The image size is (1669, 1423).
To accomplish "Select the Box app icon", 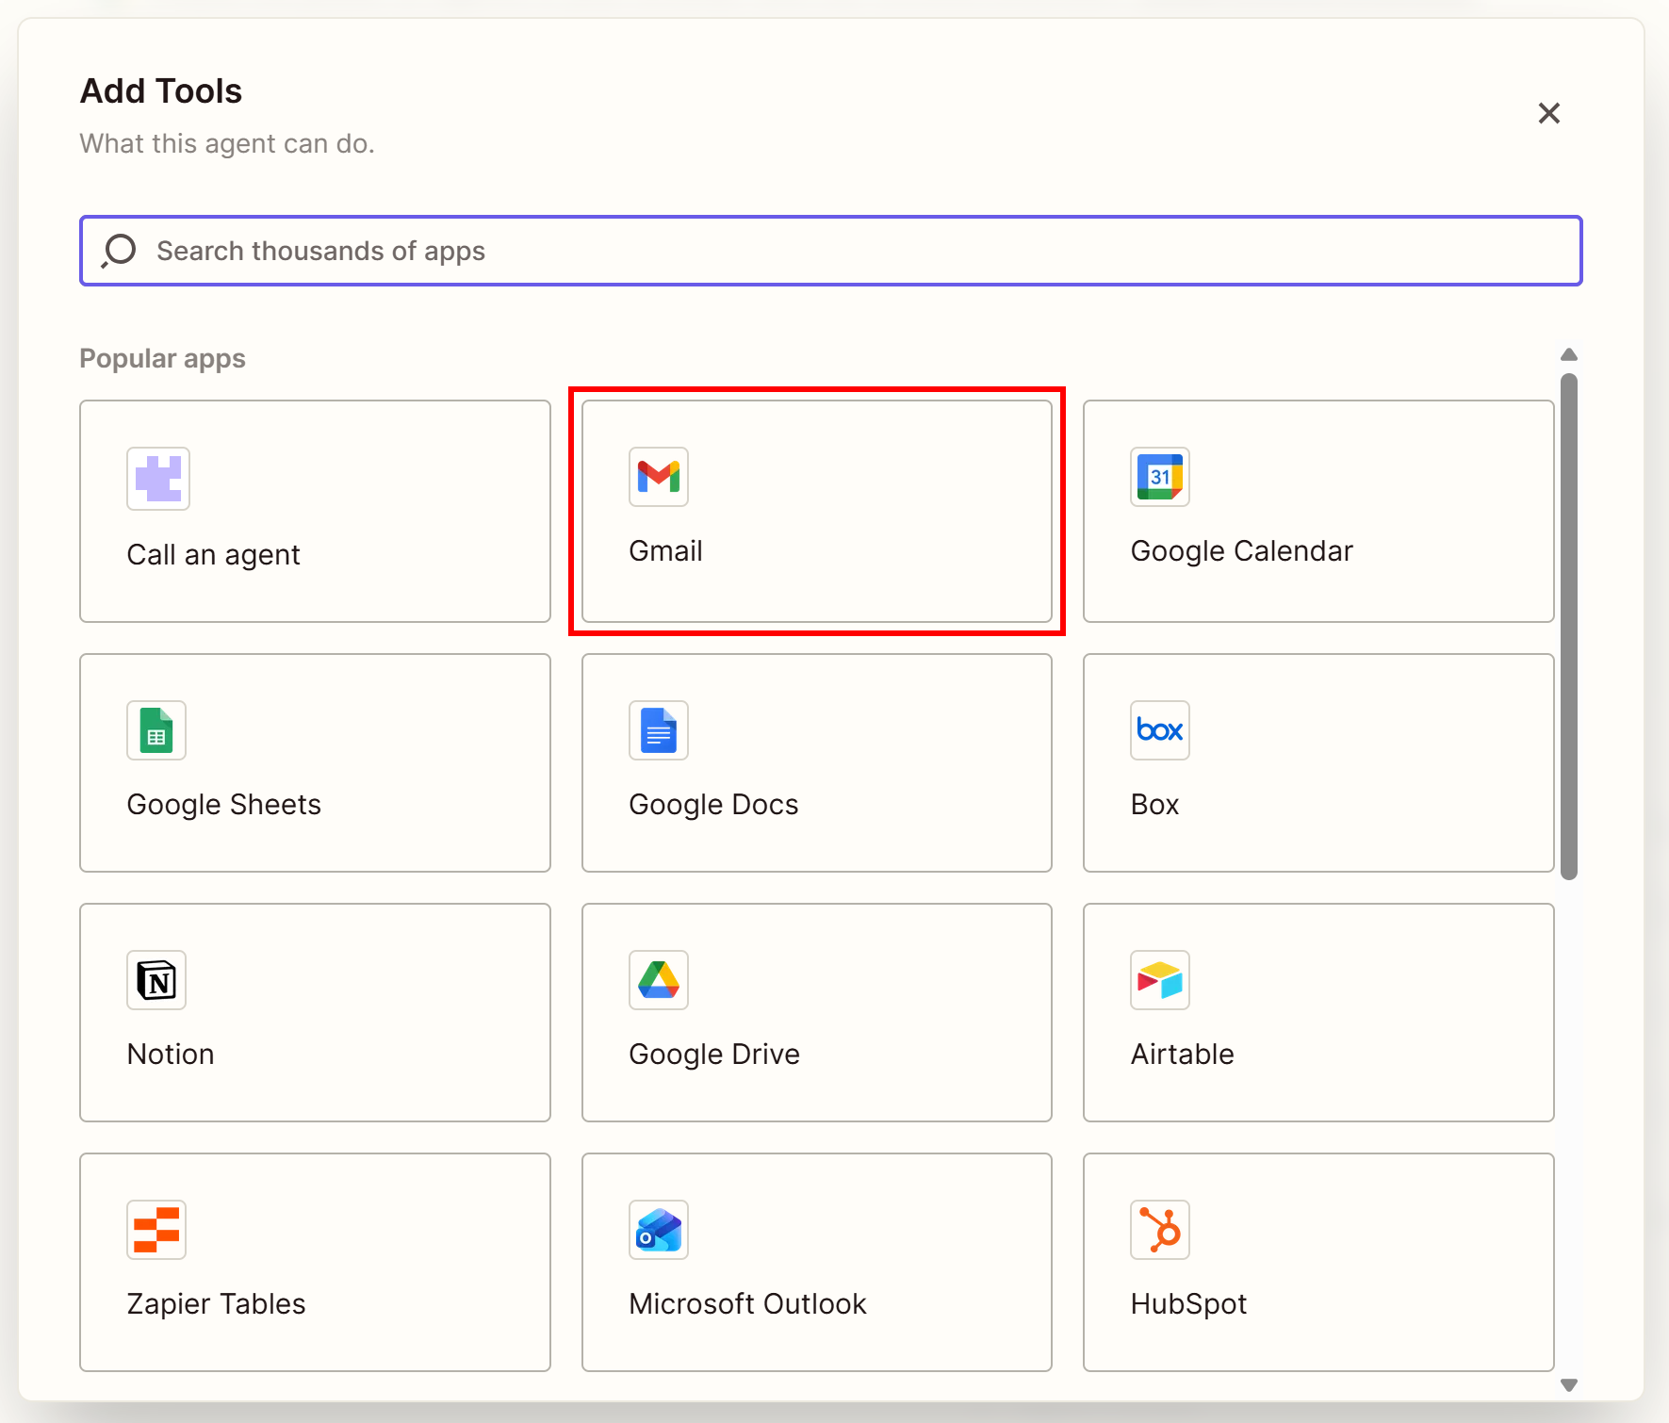I will 1159,730.
